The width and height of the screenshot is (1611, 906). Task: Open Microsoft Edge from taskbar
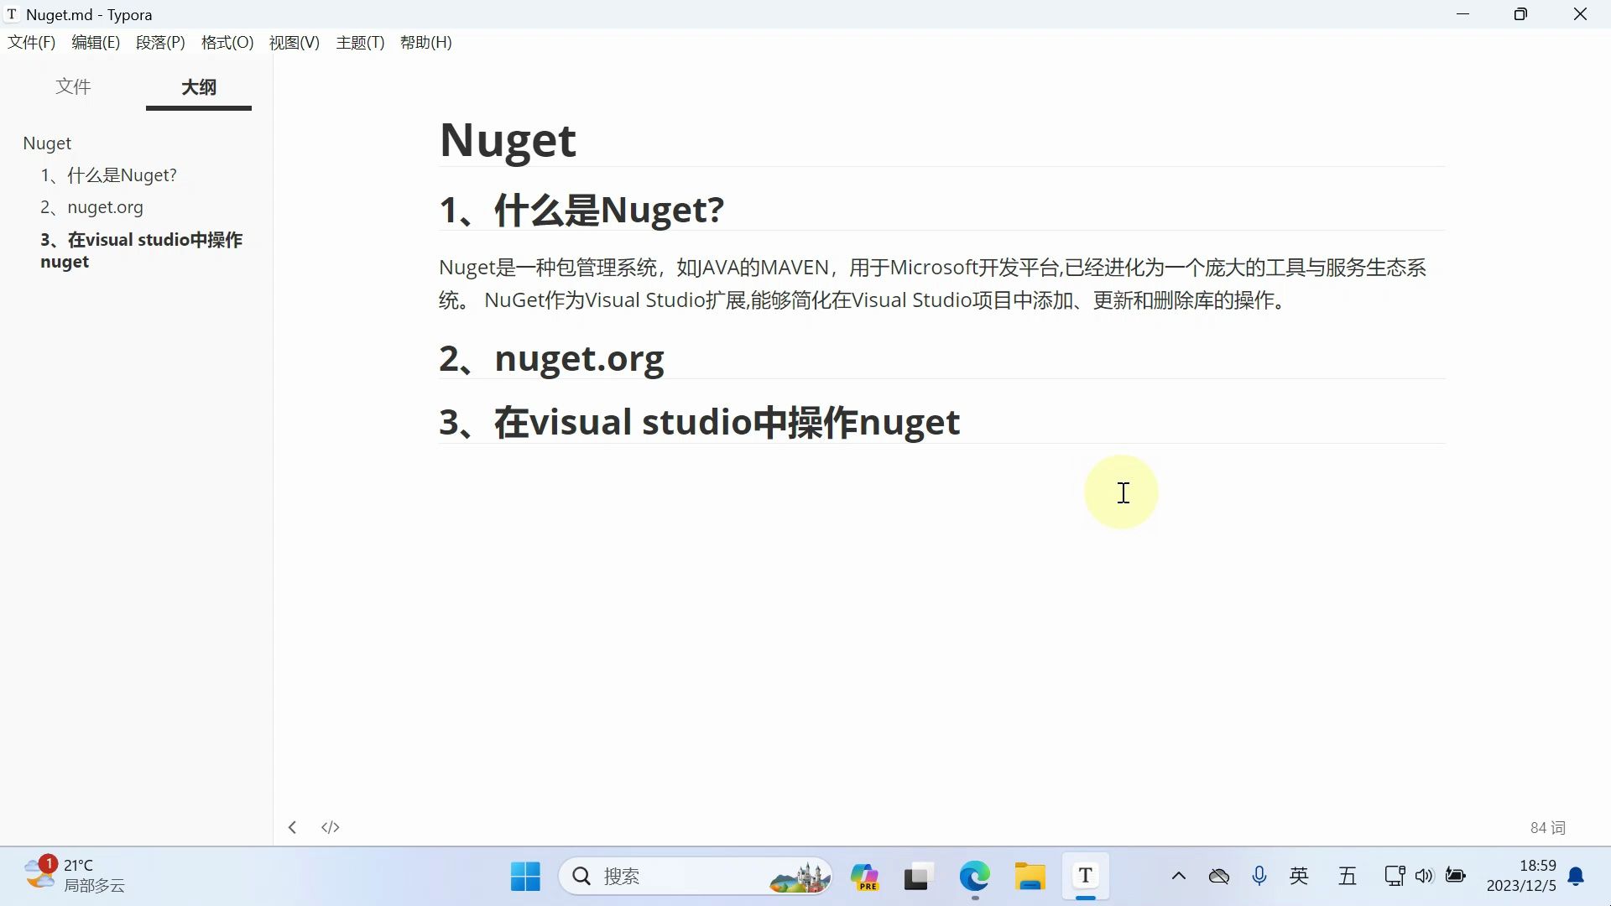tap(974, 877)
